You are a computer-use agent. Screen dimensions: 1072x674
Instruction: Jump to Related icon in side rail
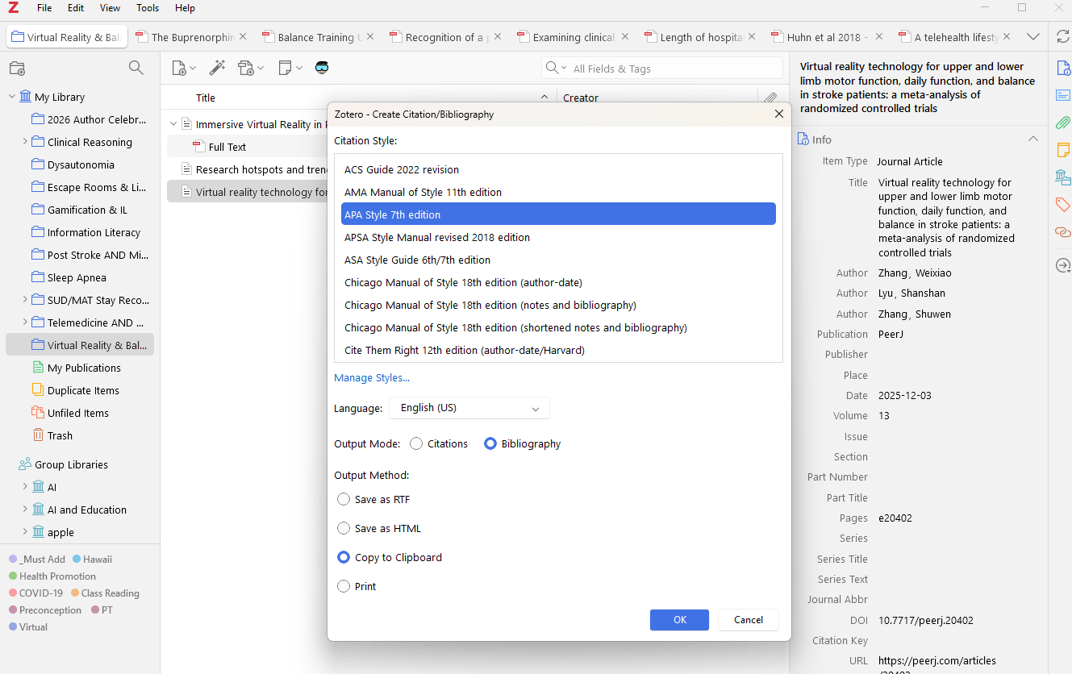coord(1062,232)
